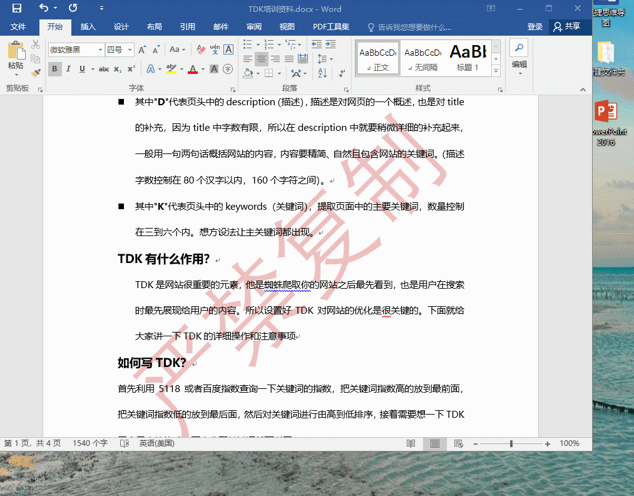The image size is (634, 496).
Task: Open the PDF工具集 tab
Action: click(x=332, y=27)
